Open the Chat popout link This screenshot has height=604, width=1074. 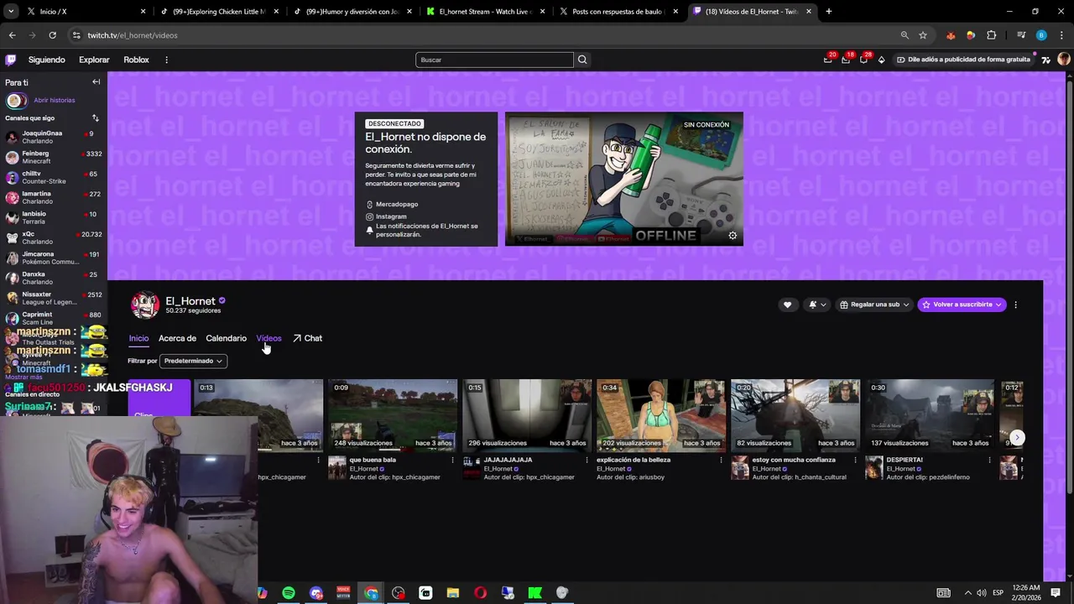click(307, 338)
